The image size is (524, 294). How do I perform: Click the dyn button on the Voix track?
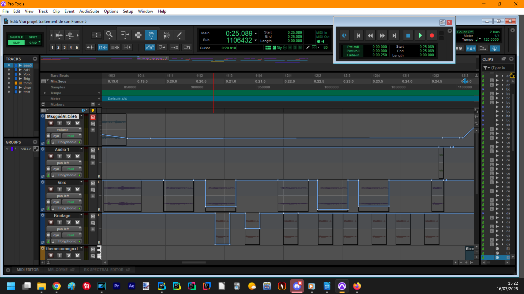tap(56, 202)
